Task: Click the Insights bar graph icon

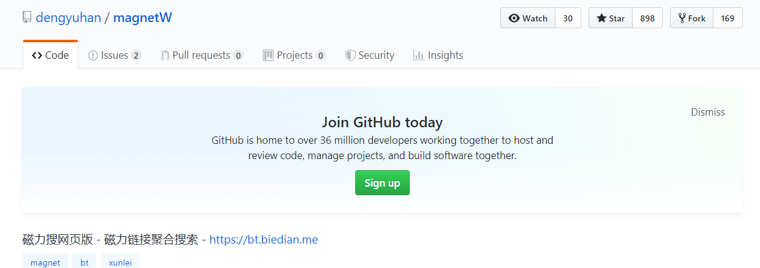Action: [419, 56]
